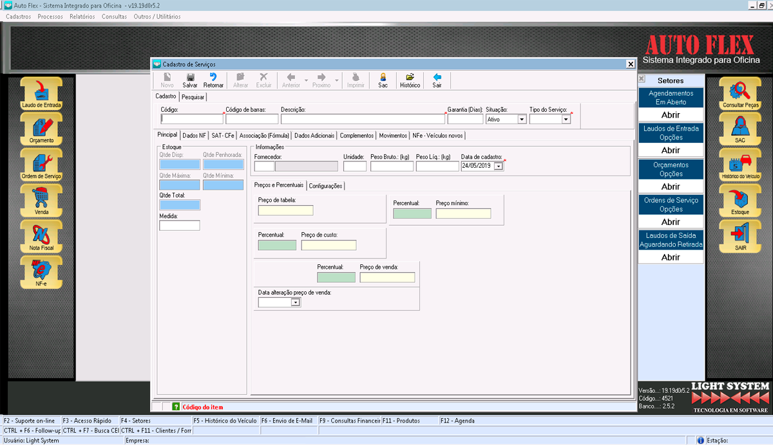Open the SAC icon on right panel

click(740, 129)
